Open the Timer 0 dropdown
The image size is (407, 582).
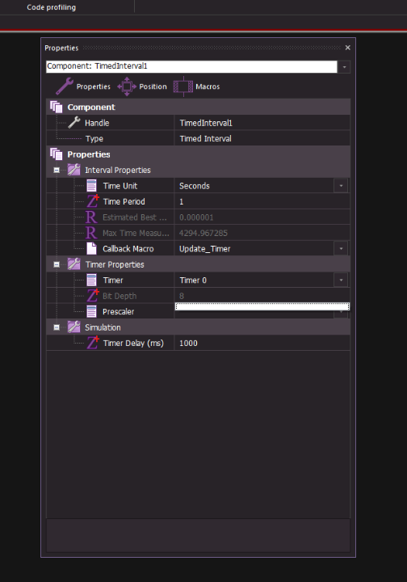pyautogui.click(x=341, y=280)
